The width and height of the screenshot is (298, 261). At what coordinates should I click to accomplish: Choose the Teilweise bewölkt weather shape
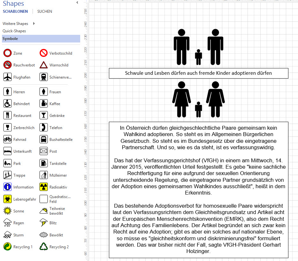click(x=43, y=211)
